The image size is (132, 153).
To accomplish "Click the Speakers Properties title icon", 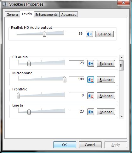I will (4, 4).
